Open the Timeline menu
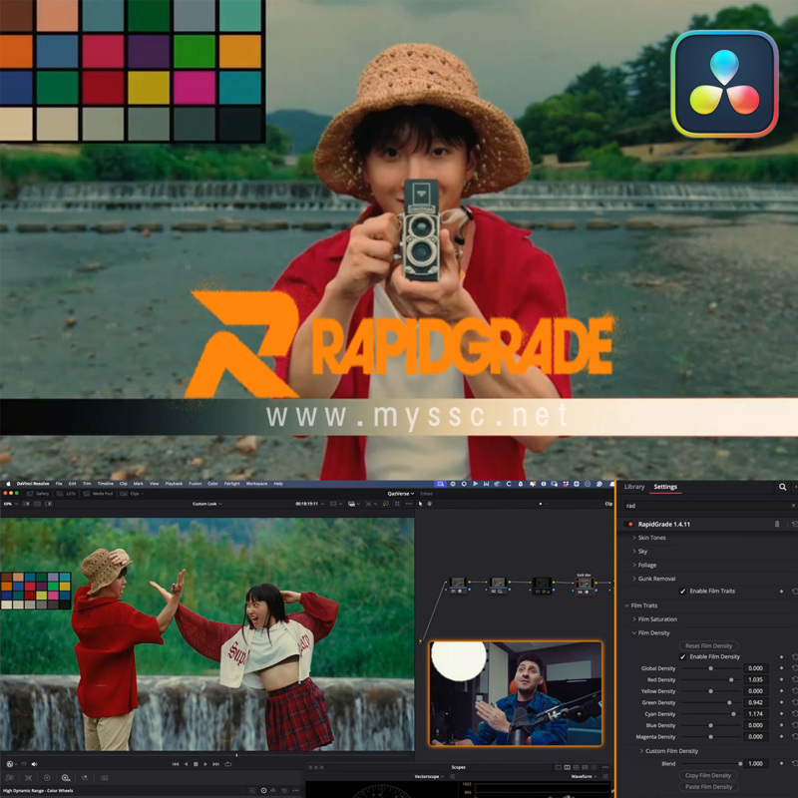Image resolution: width=798 pixels, height=798 pixels. [106, 484]
